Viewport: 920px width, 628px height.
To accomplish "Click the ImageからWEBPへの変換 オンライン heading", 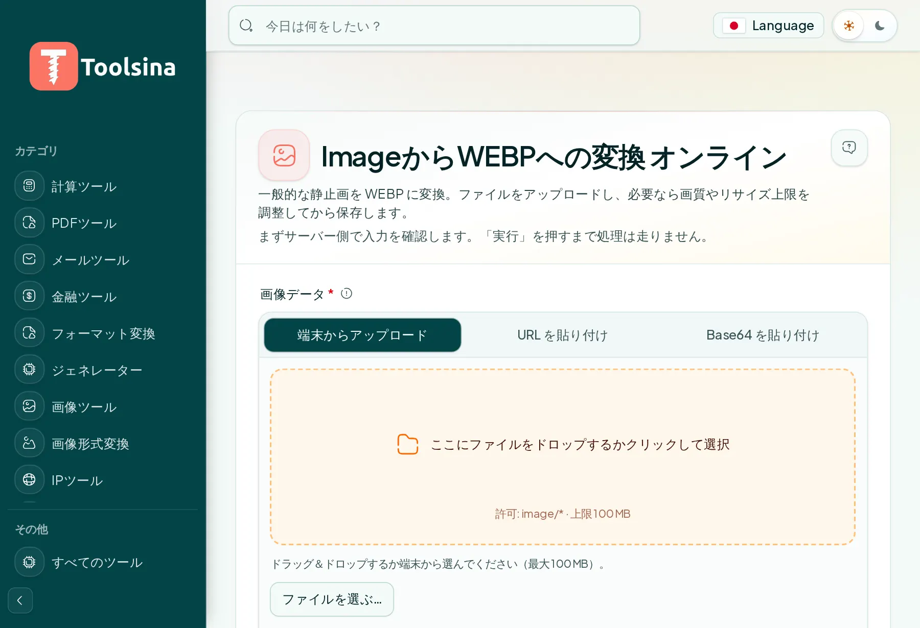I will (x=554, y=157).
